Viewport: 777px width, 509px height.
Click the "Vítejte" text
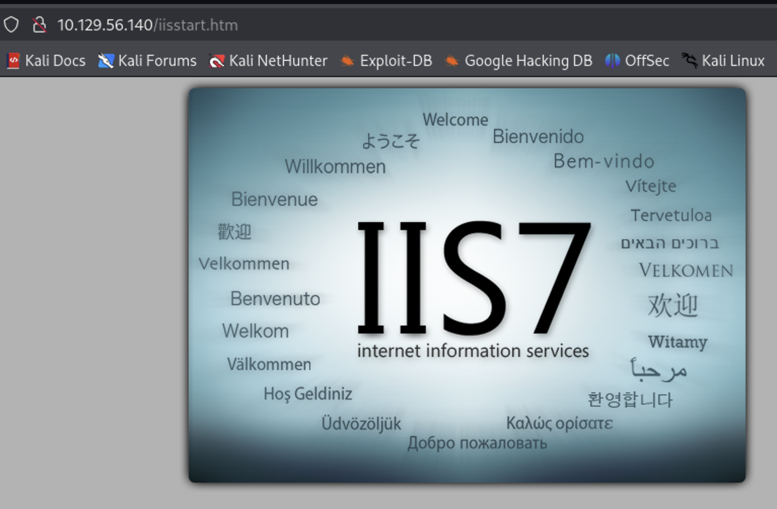(651, 187)
